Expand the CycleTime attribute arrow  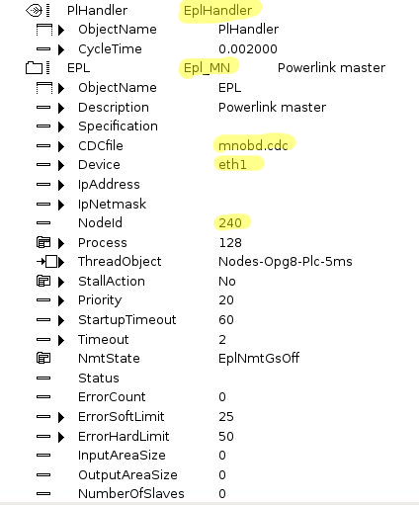61,49
